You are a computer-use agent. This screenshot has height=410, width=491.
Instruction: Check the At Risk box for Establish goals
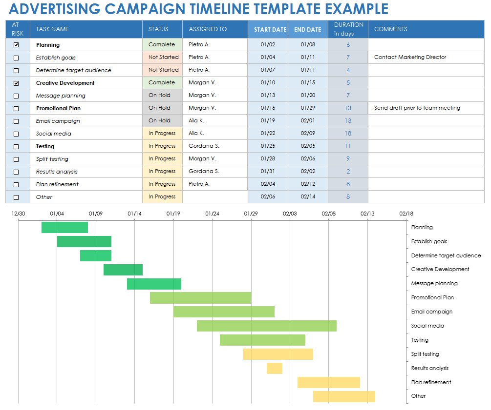tap(16, 58)
